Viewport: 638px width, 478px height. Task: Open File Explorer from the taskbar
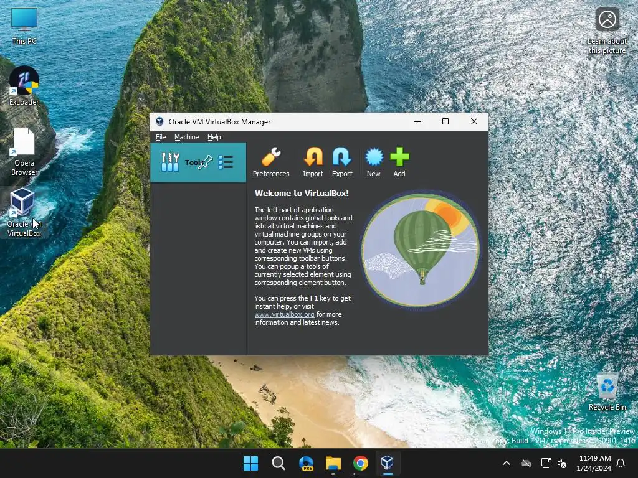pos(333,463)
